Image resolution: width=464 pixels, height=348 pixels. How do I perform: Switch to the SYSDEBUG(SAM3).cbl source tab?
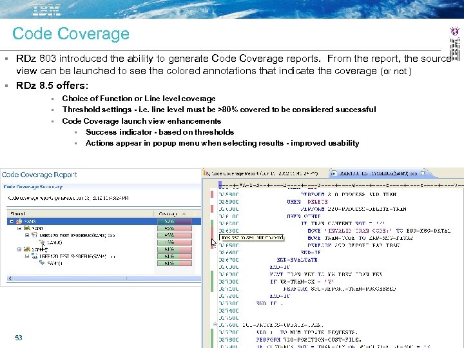pos(380,173)
